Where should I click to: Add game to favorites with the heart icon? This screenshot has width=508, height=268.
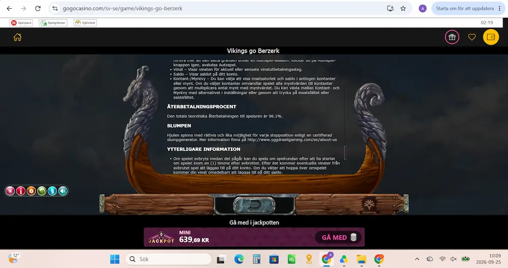[472, 37]
